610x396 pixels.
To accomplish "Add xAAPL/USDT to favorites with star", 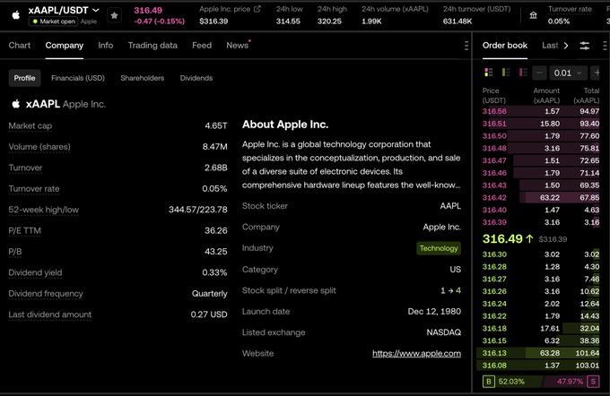I will tap(115, 15).
